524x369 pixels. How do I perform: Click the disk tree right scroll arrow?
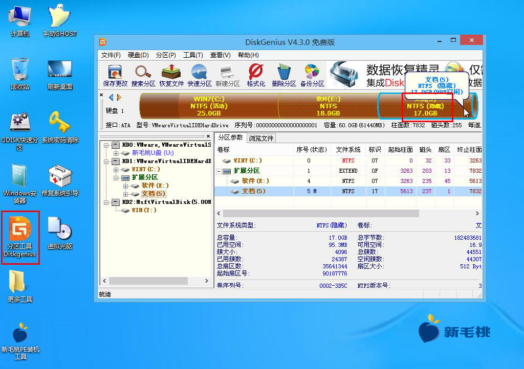point(207,281)
